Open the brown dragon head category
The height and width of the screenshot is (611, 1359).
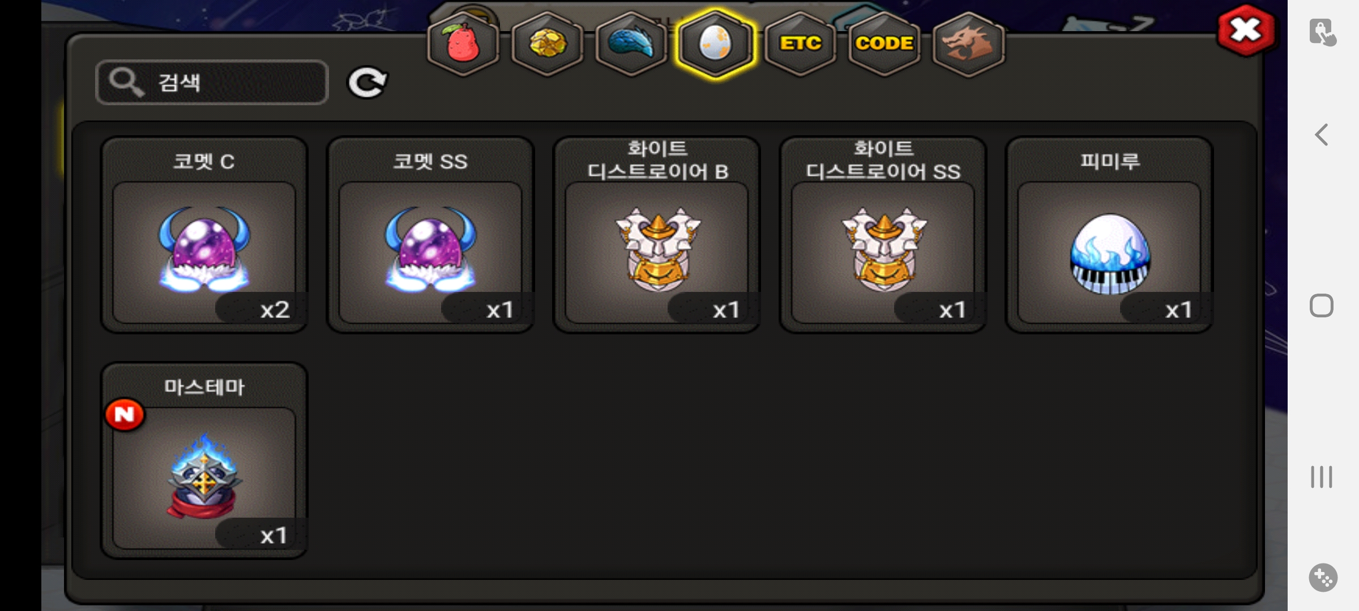tap(968, 44)
